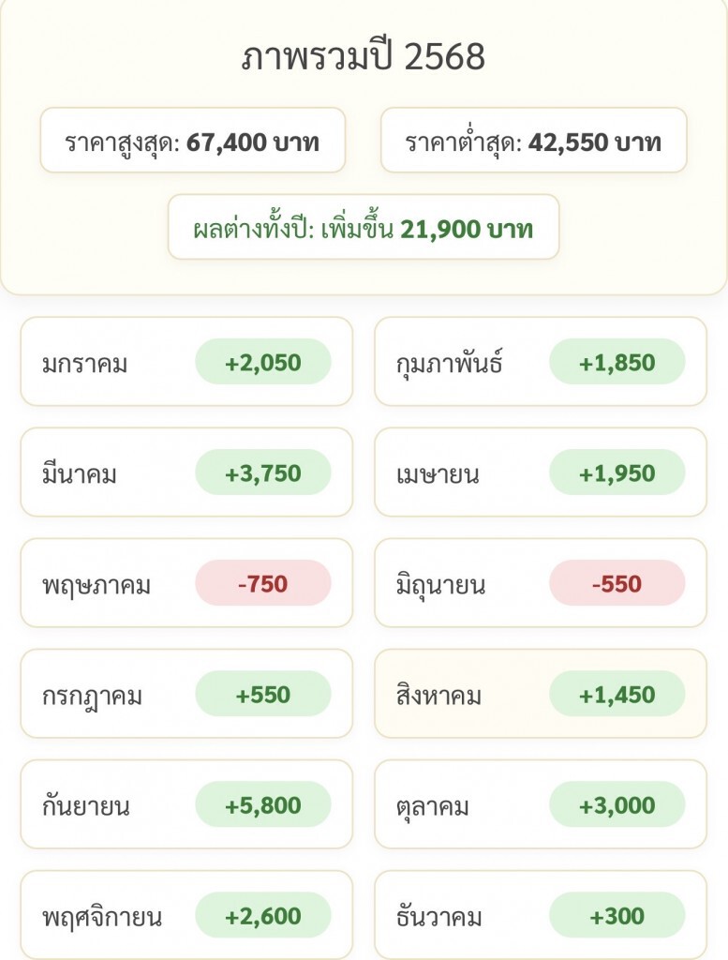The image size is (728, 960).
Task: Select the กุมภาพันธ์ month card
Action: (541, 362)
